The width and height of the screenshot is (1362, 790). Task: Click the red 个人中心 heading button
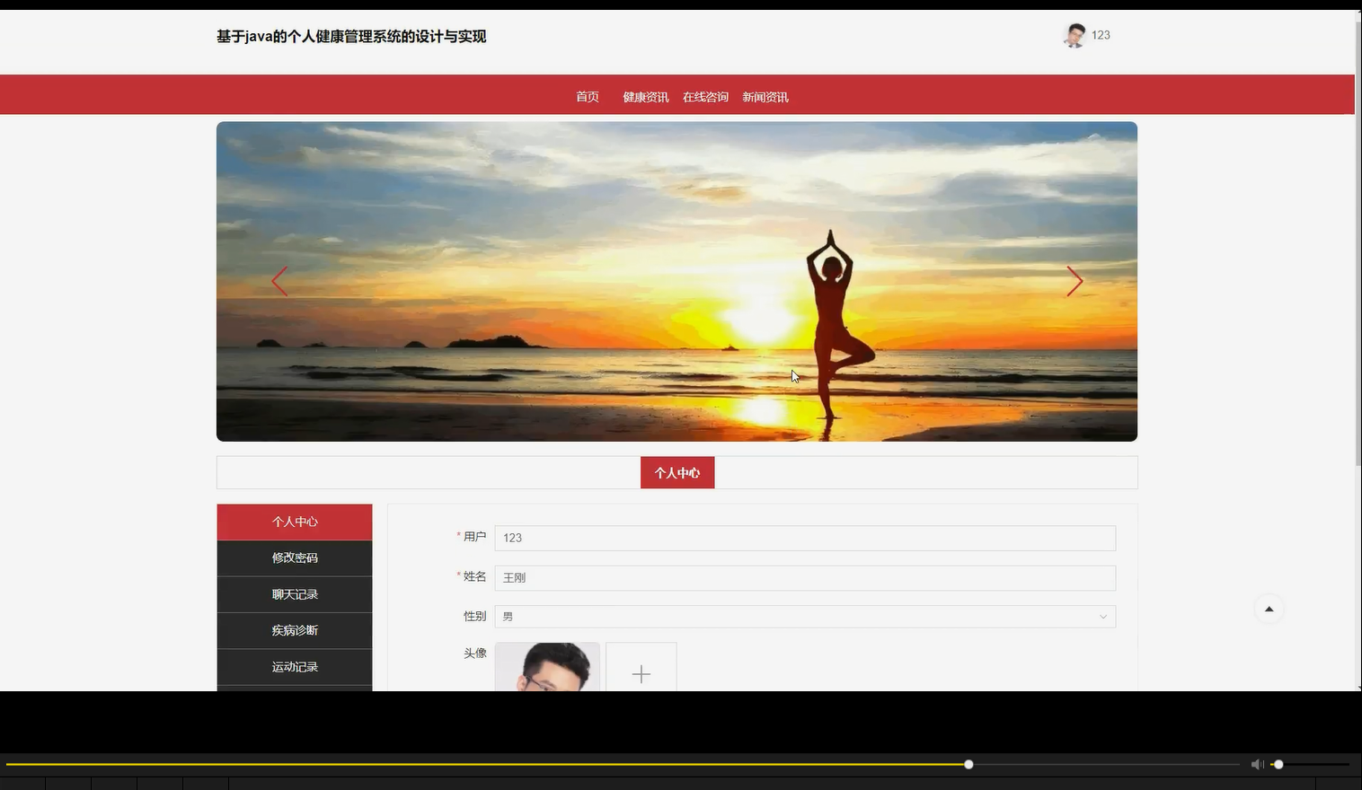tap(677, 473)
